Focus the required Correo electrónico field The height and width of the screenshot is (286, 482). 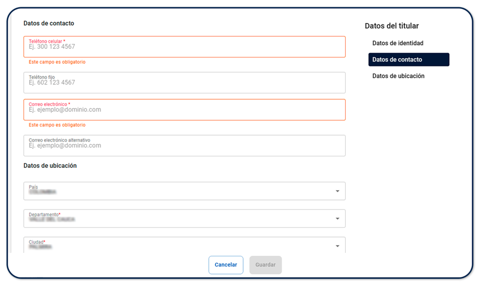(184, 110)
